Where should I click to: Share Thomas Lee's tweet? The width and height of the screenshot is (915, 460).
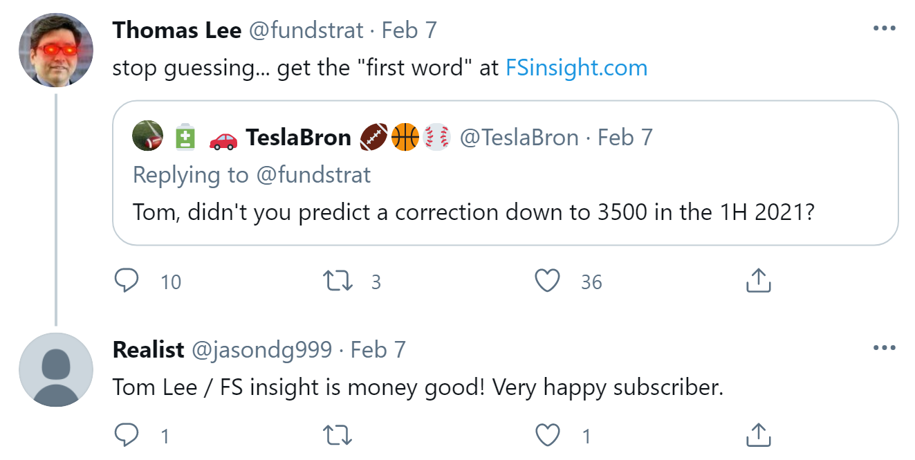pyautogui.click(x=758, y=282)
